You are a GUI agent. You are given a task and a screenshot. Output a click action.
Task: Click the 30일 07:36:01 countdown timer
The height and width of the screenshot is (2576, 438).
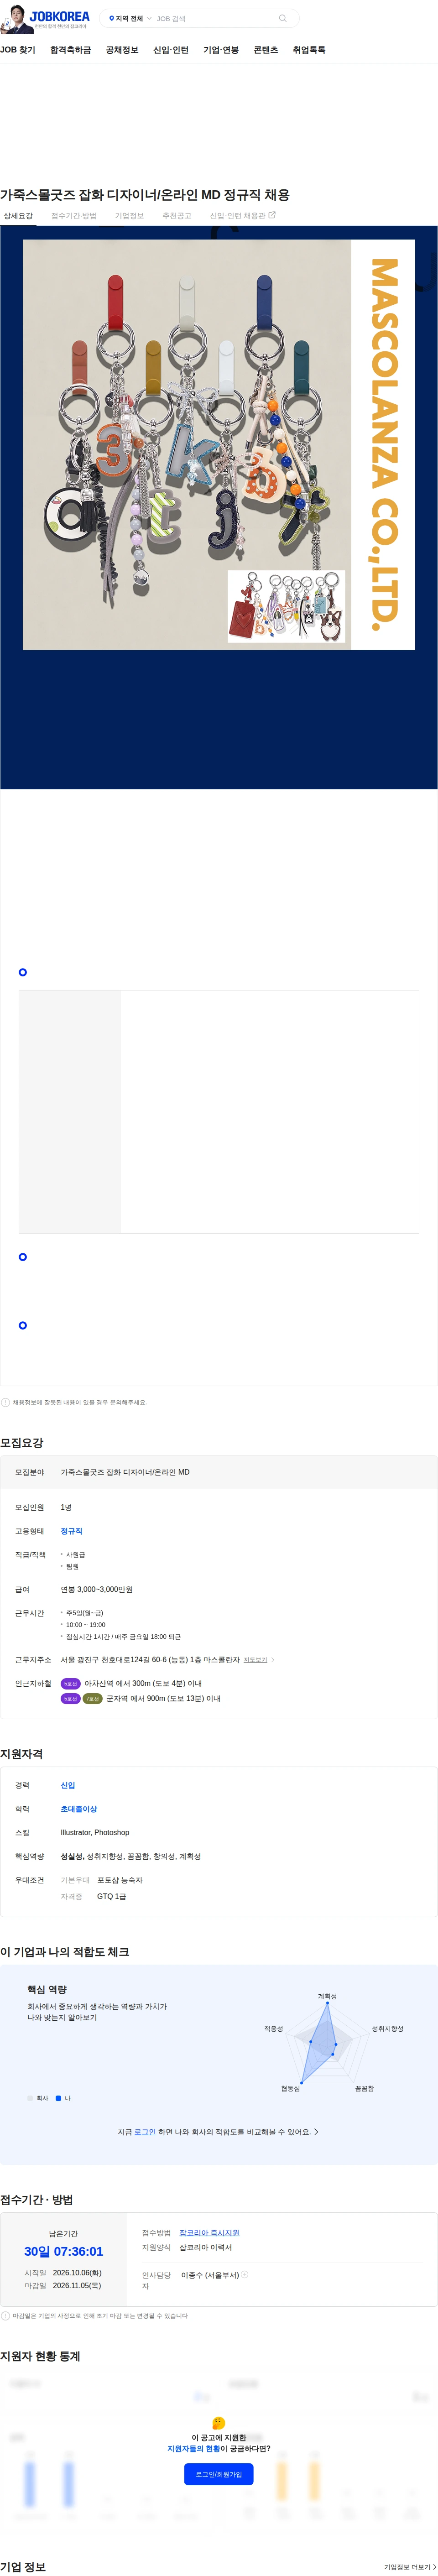(64, 2251)
